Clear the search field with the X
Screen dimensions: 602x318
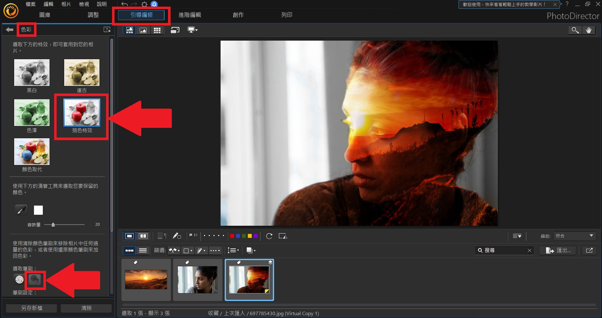(529, 250)
